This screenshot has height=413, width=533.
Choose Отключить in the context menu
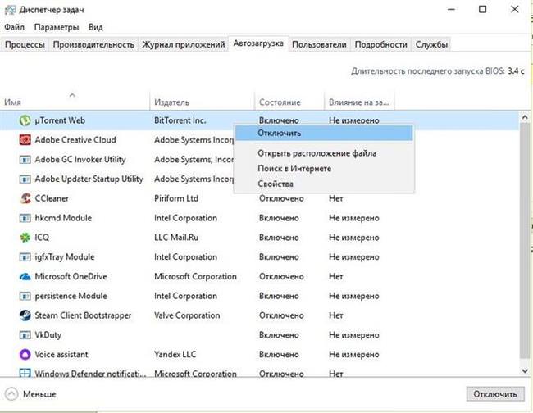click(324, 133)
